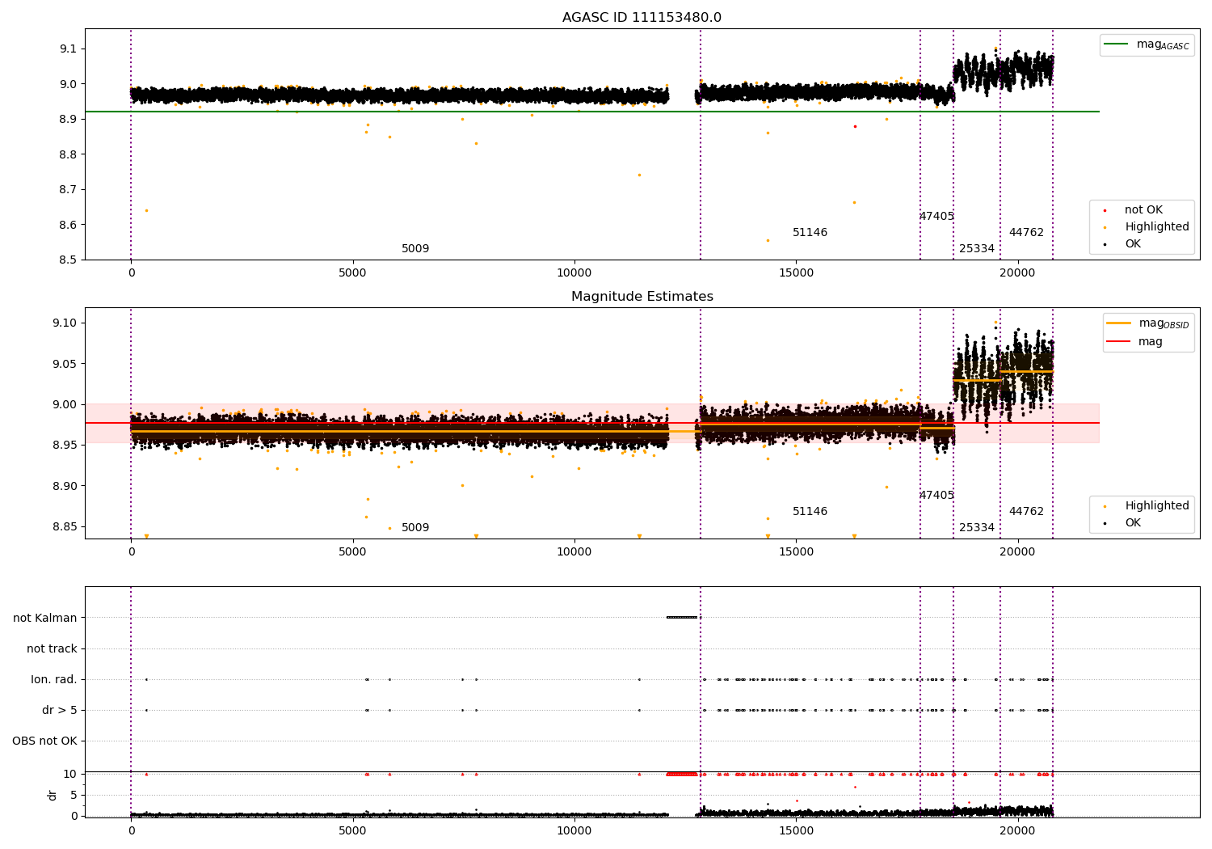The image size is (1212, 849).
Task: Click obsid label 25334 in the middle plot
Action: [x=977, y=528]
